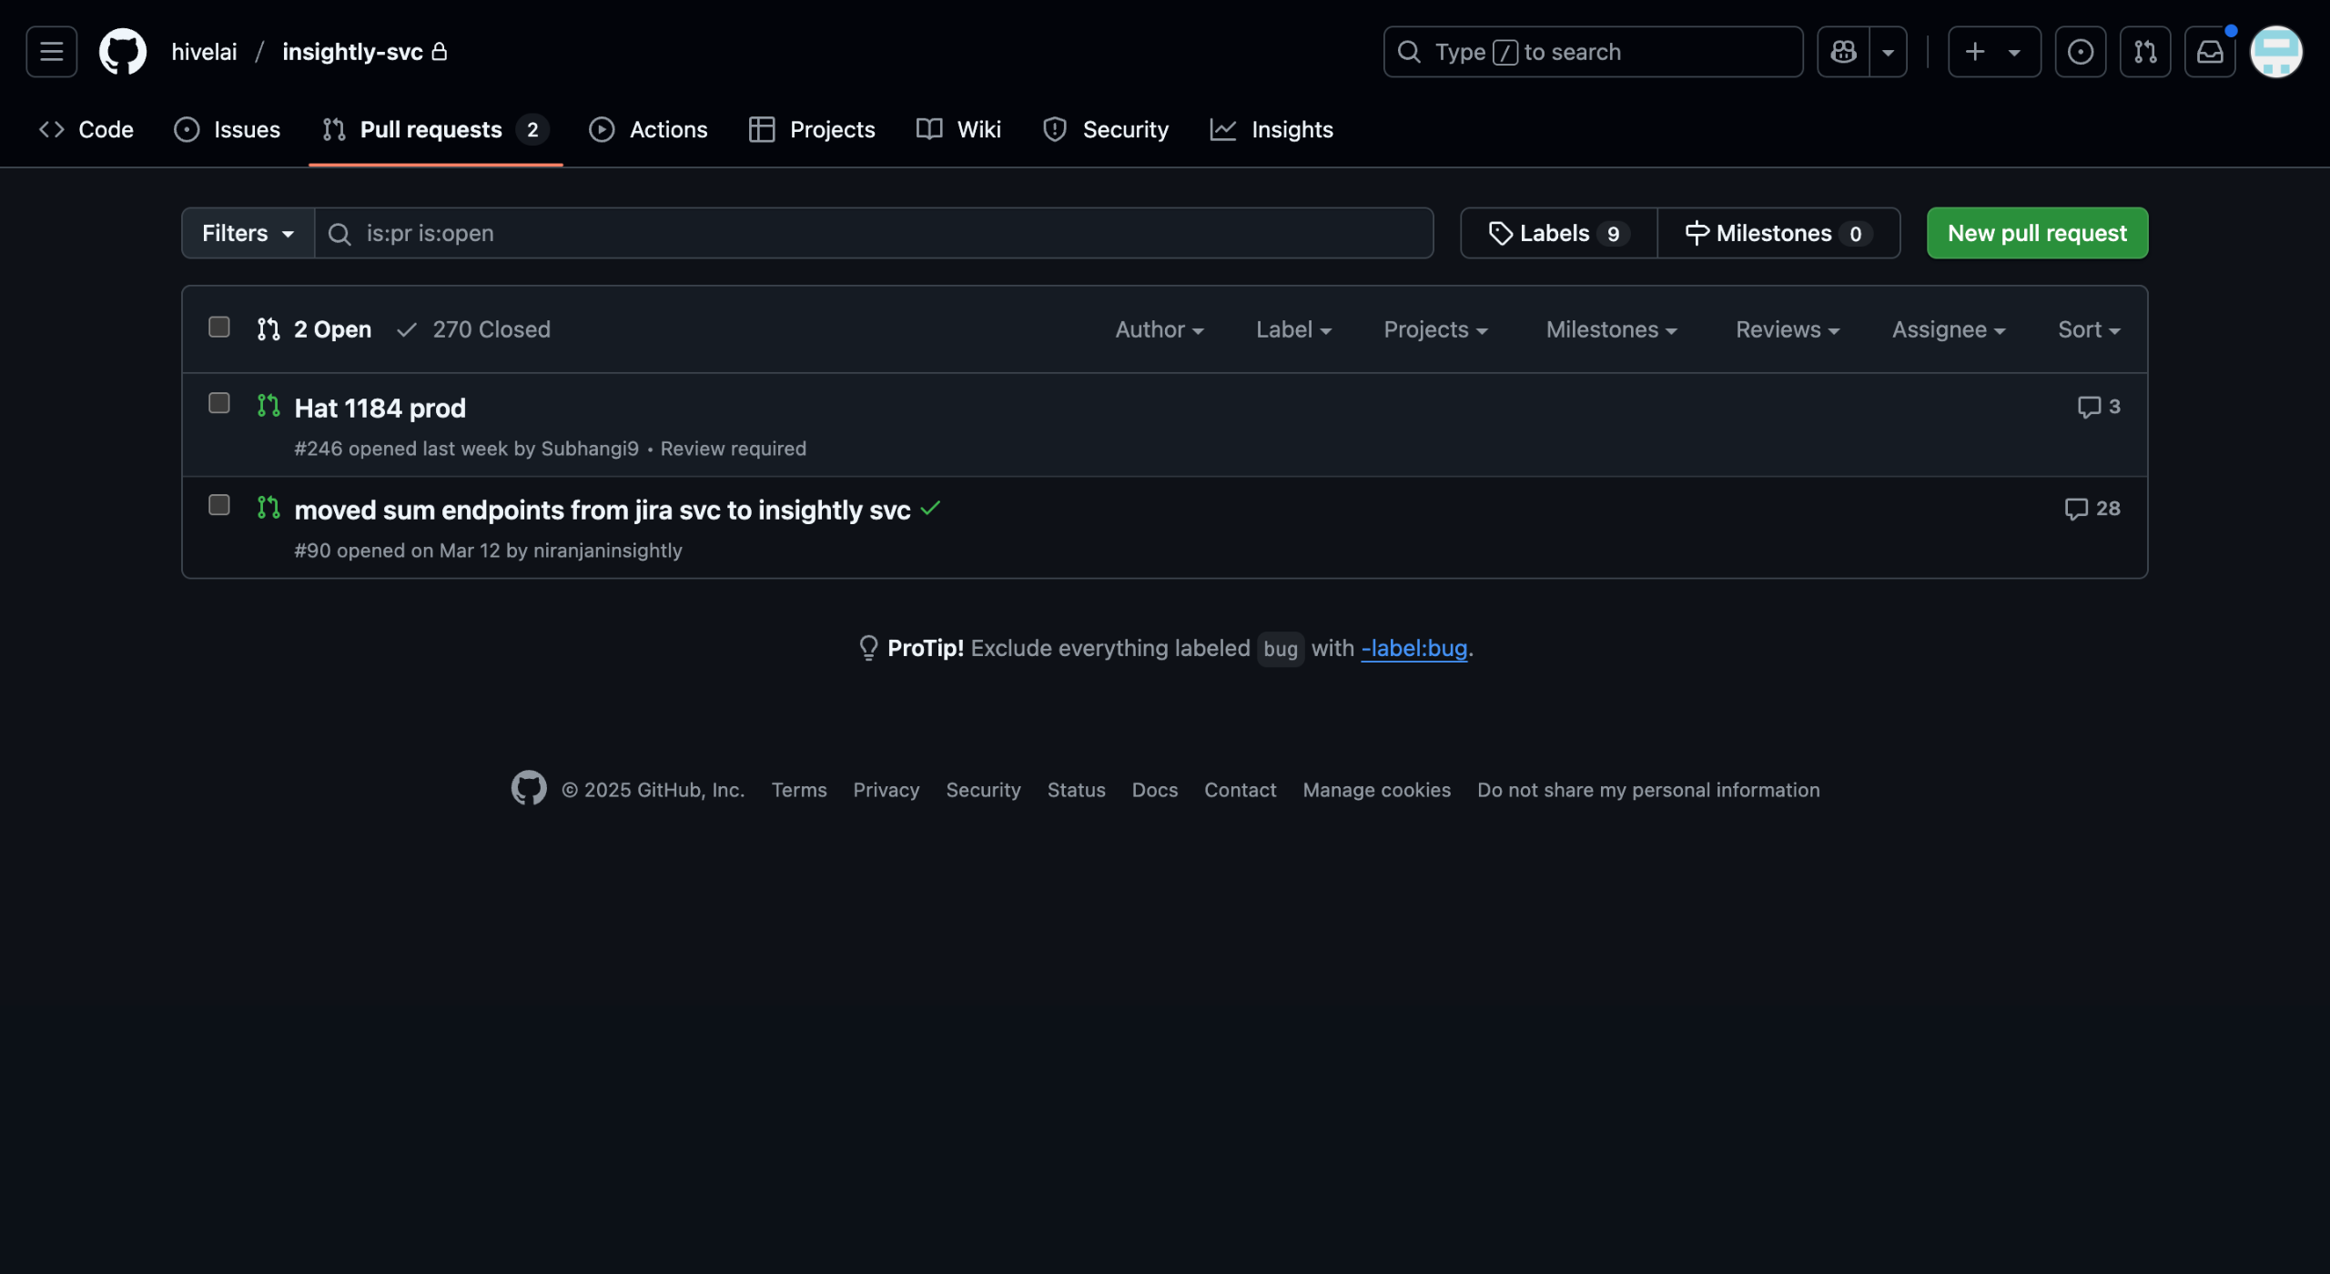Viewport: 2330px width, 1274px height.
Task: Select all pull requests checkbox
Action: pos(218,328)
